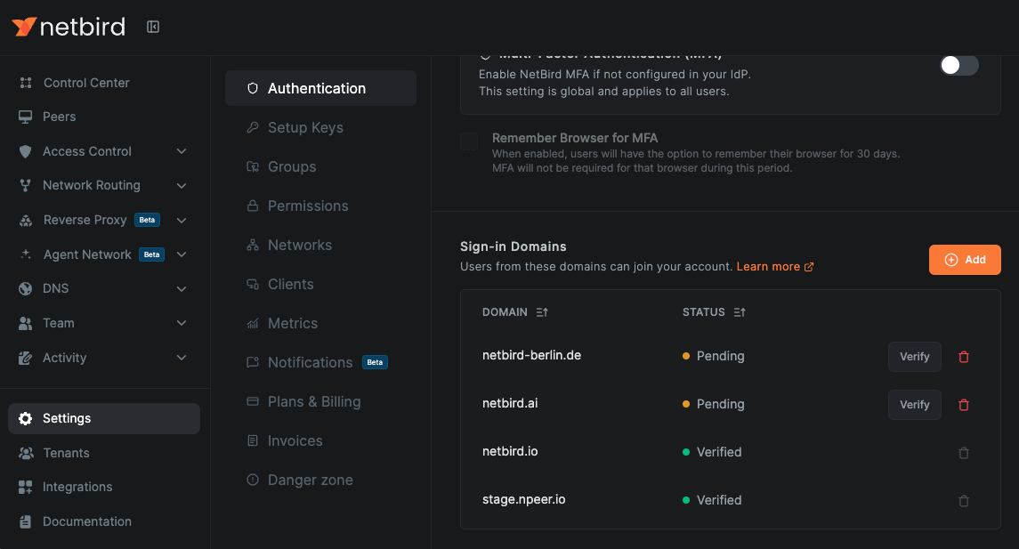Expand the Reverse Proxy chevron
The height and width of the screenshot is (549, 1019).
(x=182, y=221)
